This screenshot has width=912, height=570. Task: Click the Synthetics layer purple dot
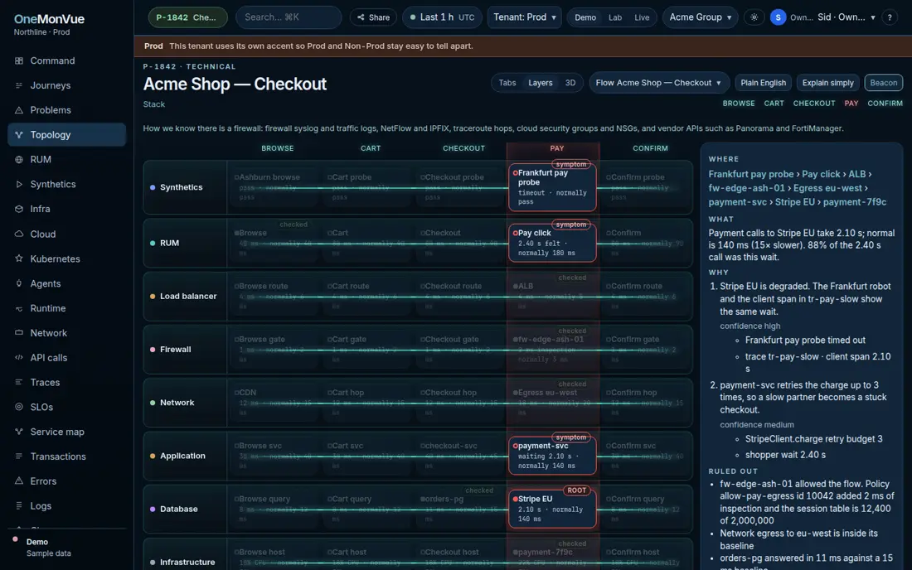[153, 187]
